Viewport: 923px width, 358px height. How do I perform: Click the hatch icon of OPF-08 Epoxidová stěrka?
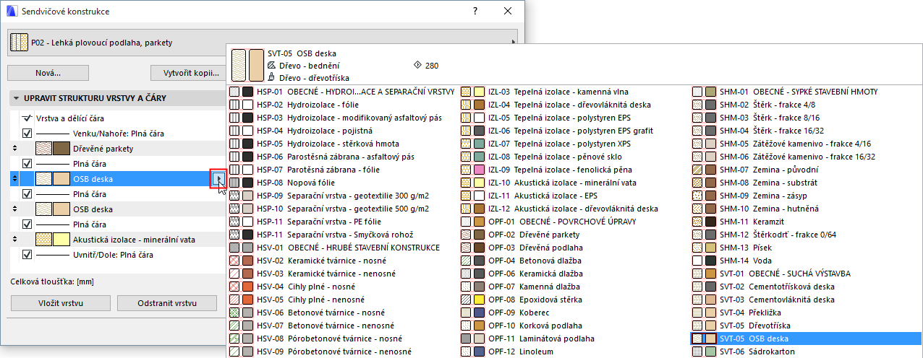tap(466, 300)
